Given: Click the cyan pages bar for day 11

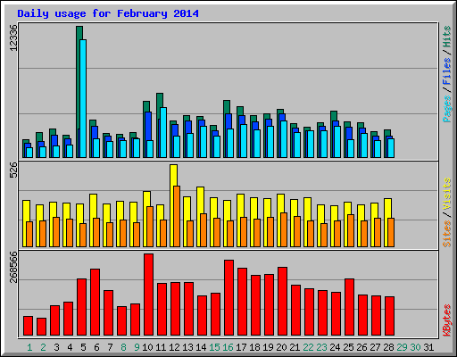Looking at the screenshot, I should coord(163,132).
